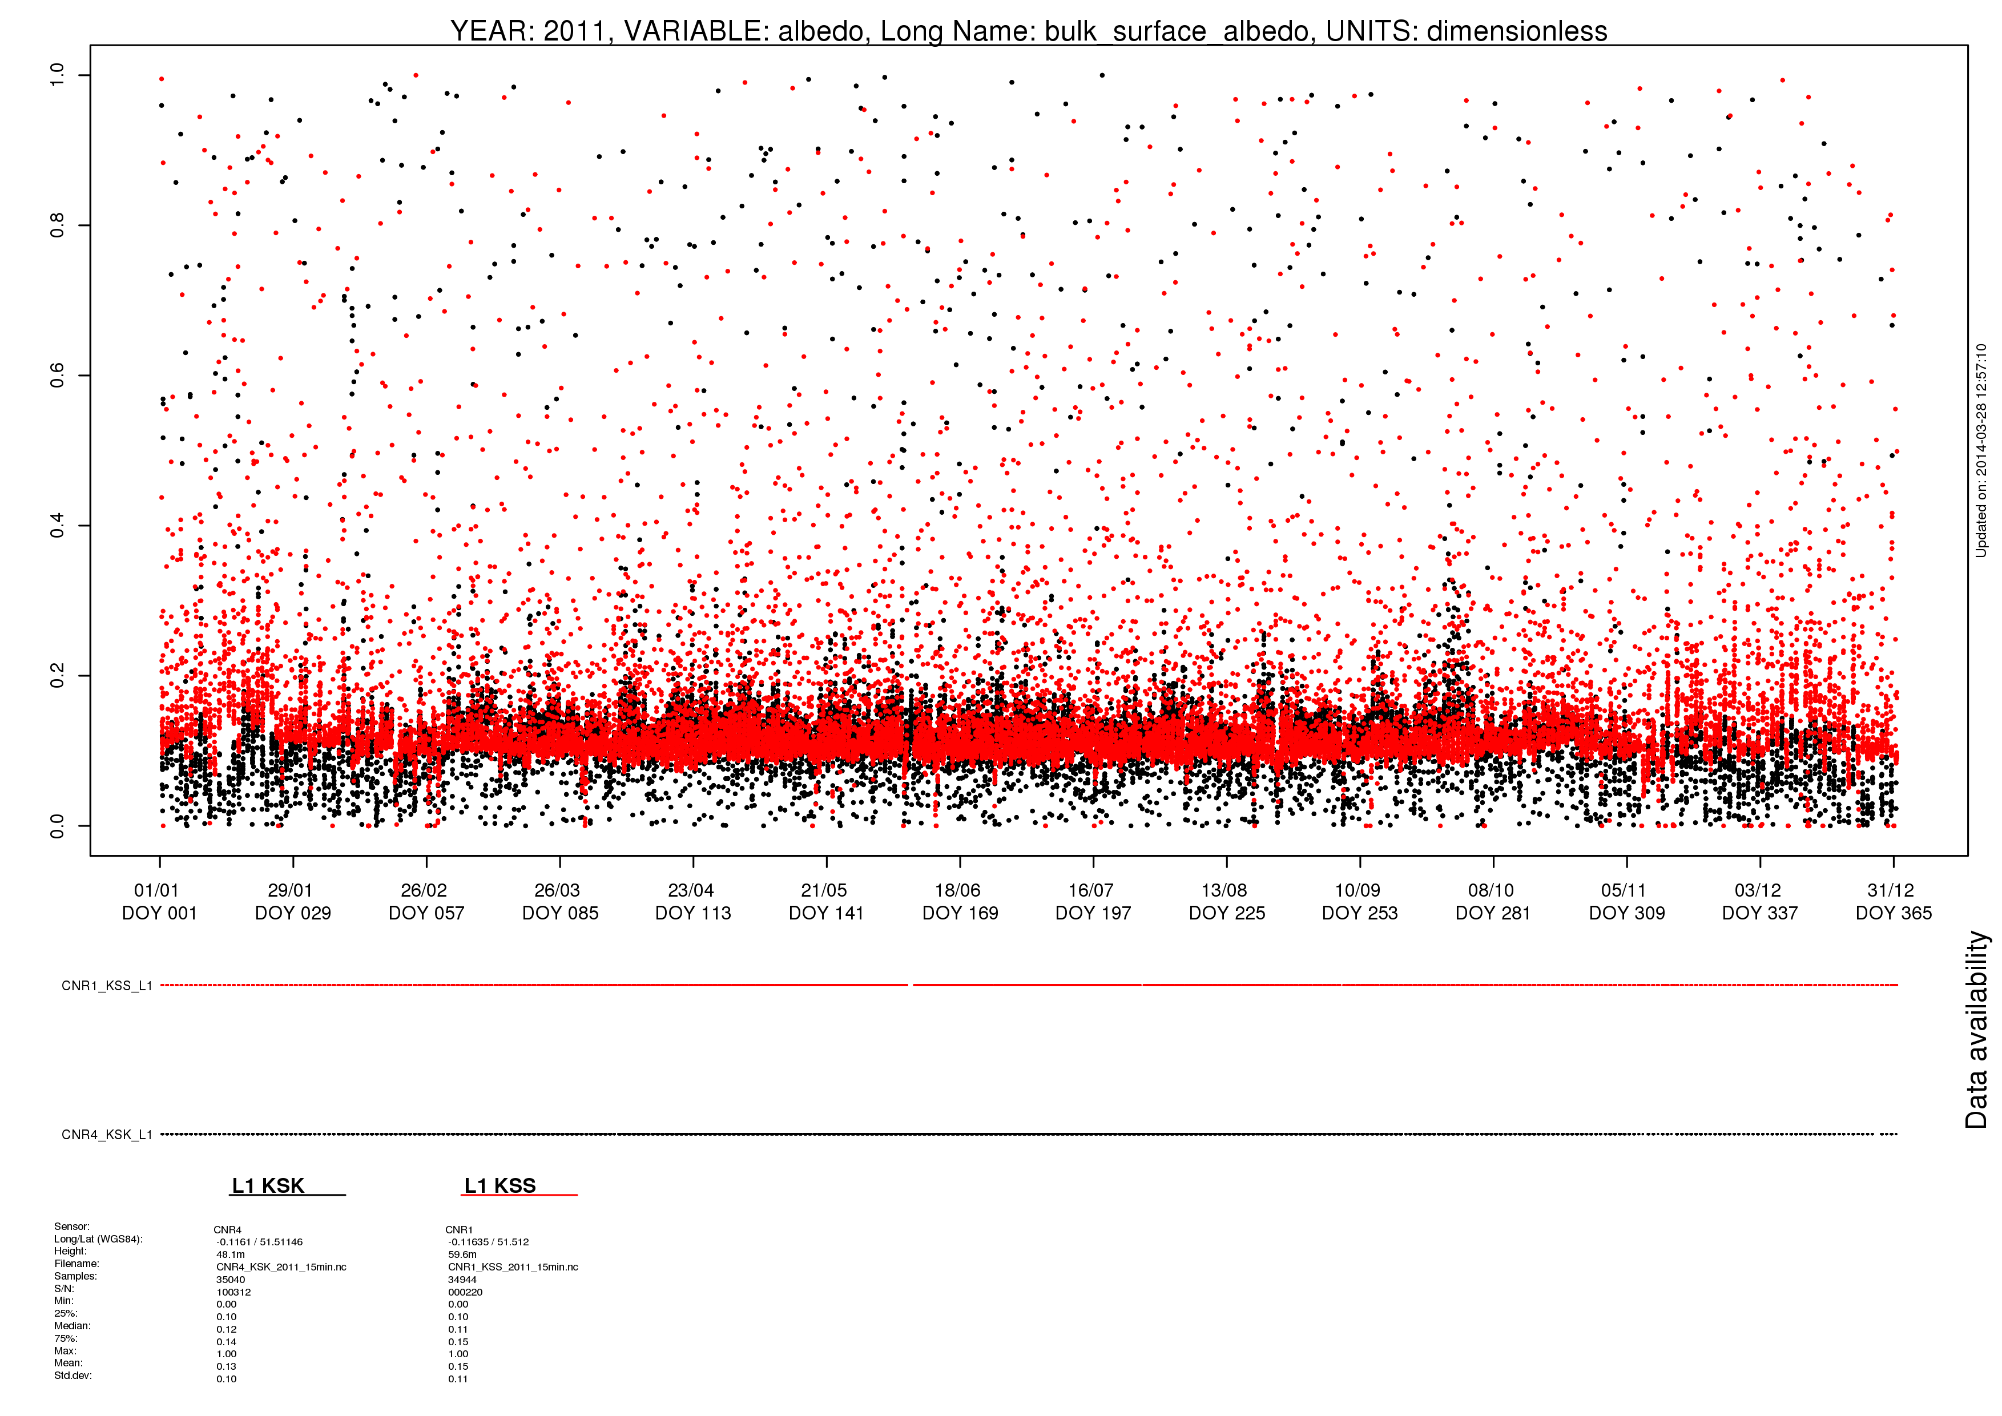Click the "Updated on: 2014-03-28 12:57:10" timestamp

(1981, 450)
